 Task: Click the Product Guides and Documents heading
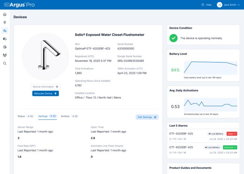click(190, 168)
